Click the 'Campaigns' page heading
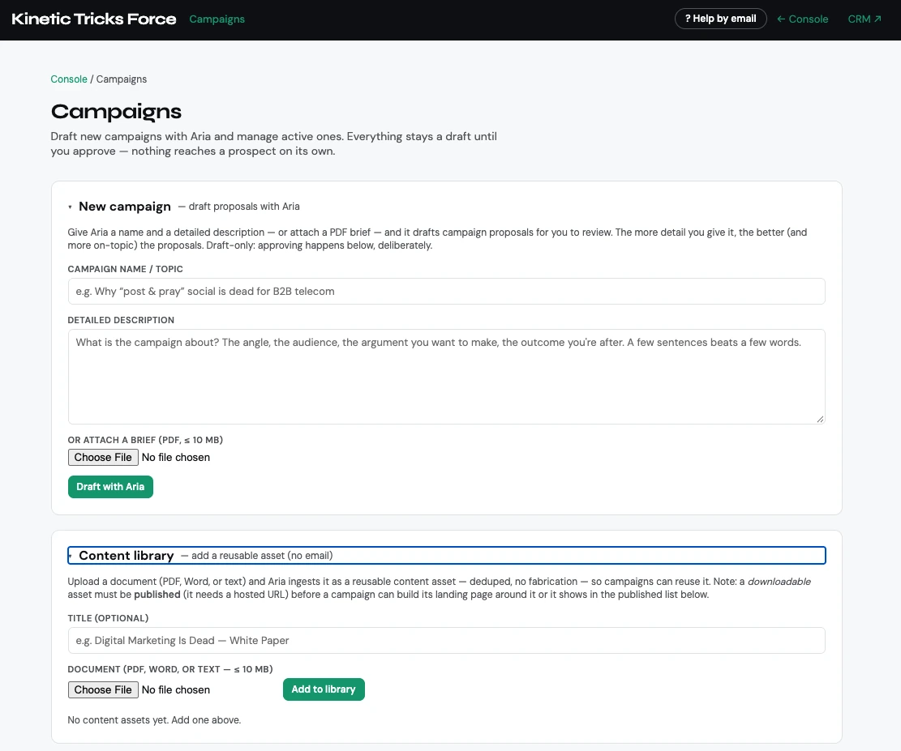Screen dimensions: 901x751 click(116, 111)
